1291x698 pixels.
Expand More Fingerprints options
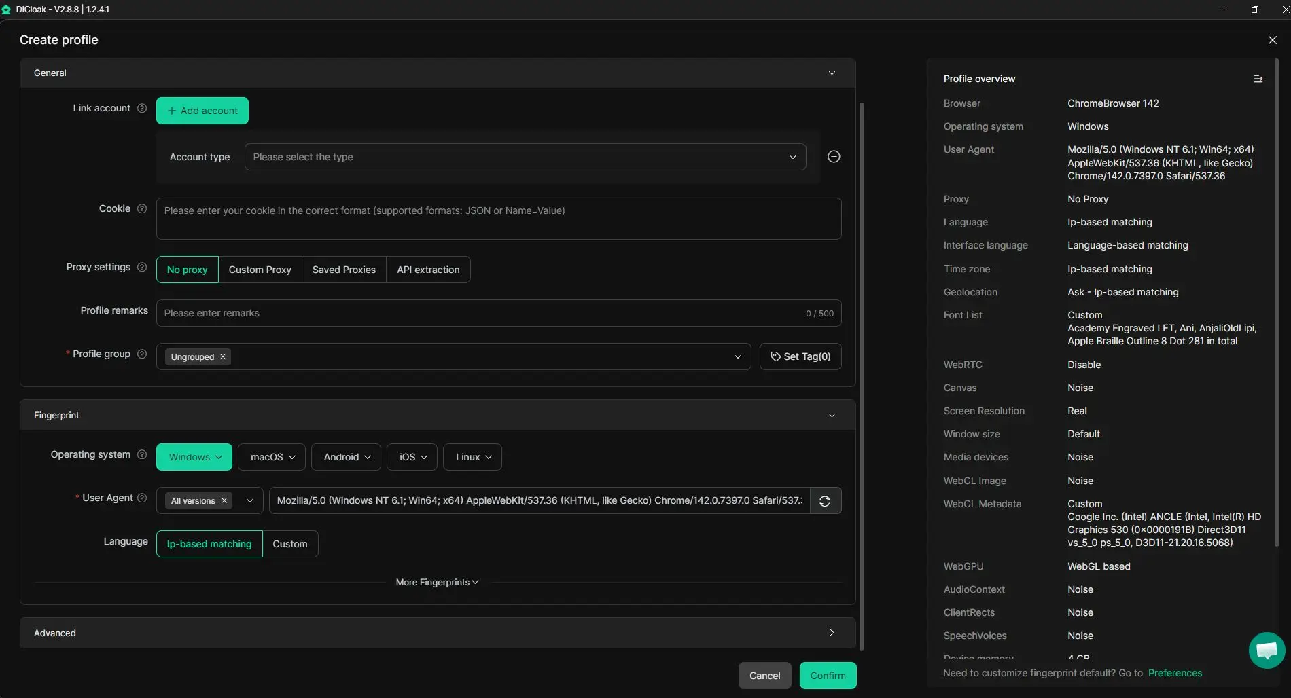point(437,583)
